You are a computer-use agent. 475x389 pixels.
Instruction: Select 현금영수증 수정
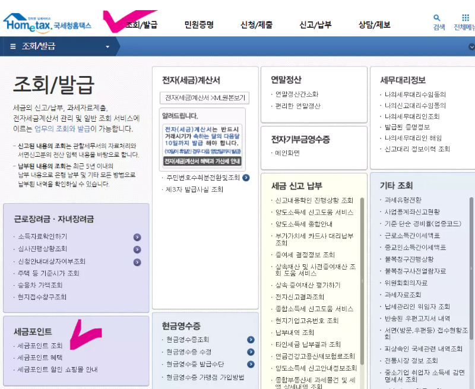(x=188, y=350)
